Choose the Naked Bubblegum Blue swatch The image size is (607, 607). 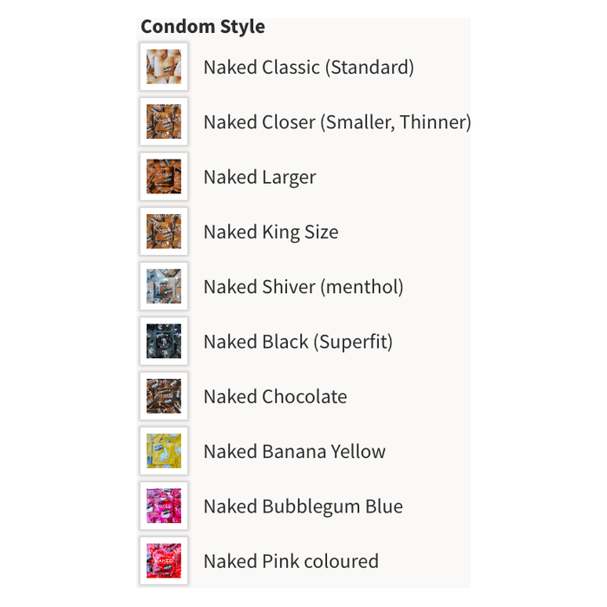click(x=164, y=506)
